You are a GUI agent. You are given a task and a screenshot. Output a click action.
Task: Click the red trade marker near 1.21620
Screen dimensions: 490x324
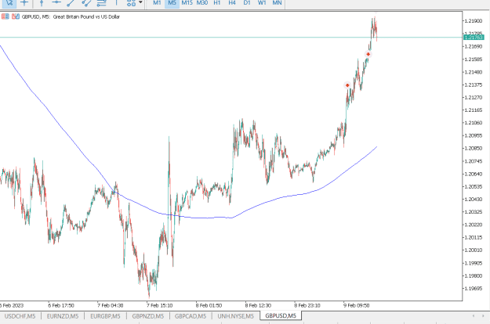coord(368,54)
